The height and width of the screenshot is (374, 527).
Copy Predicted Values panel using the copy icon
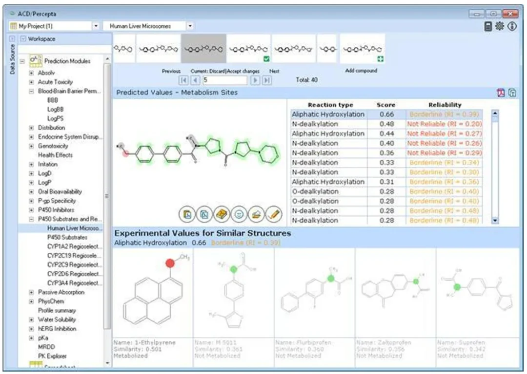click(x=512, y=93)
